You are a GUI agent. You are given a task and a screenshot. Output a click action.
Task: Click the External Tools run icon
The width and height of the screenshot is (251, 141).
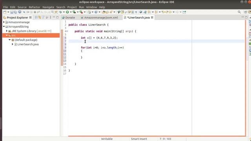tap(81, 12)
